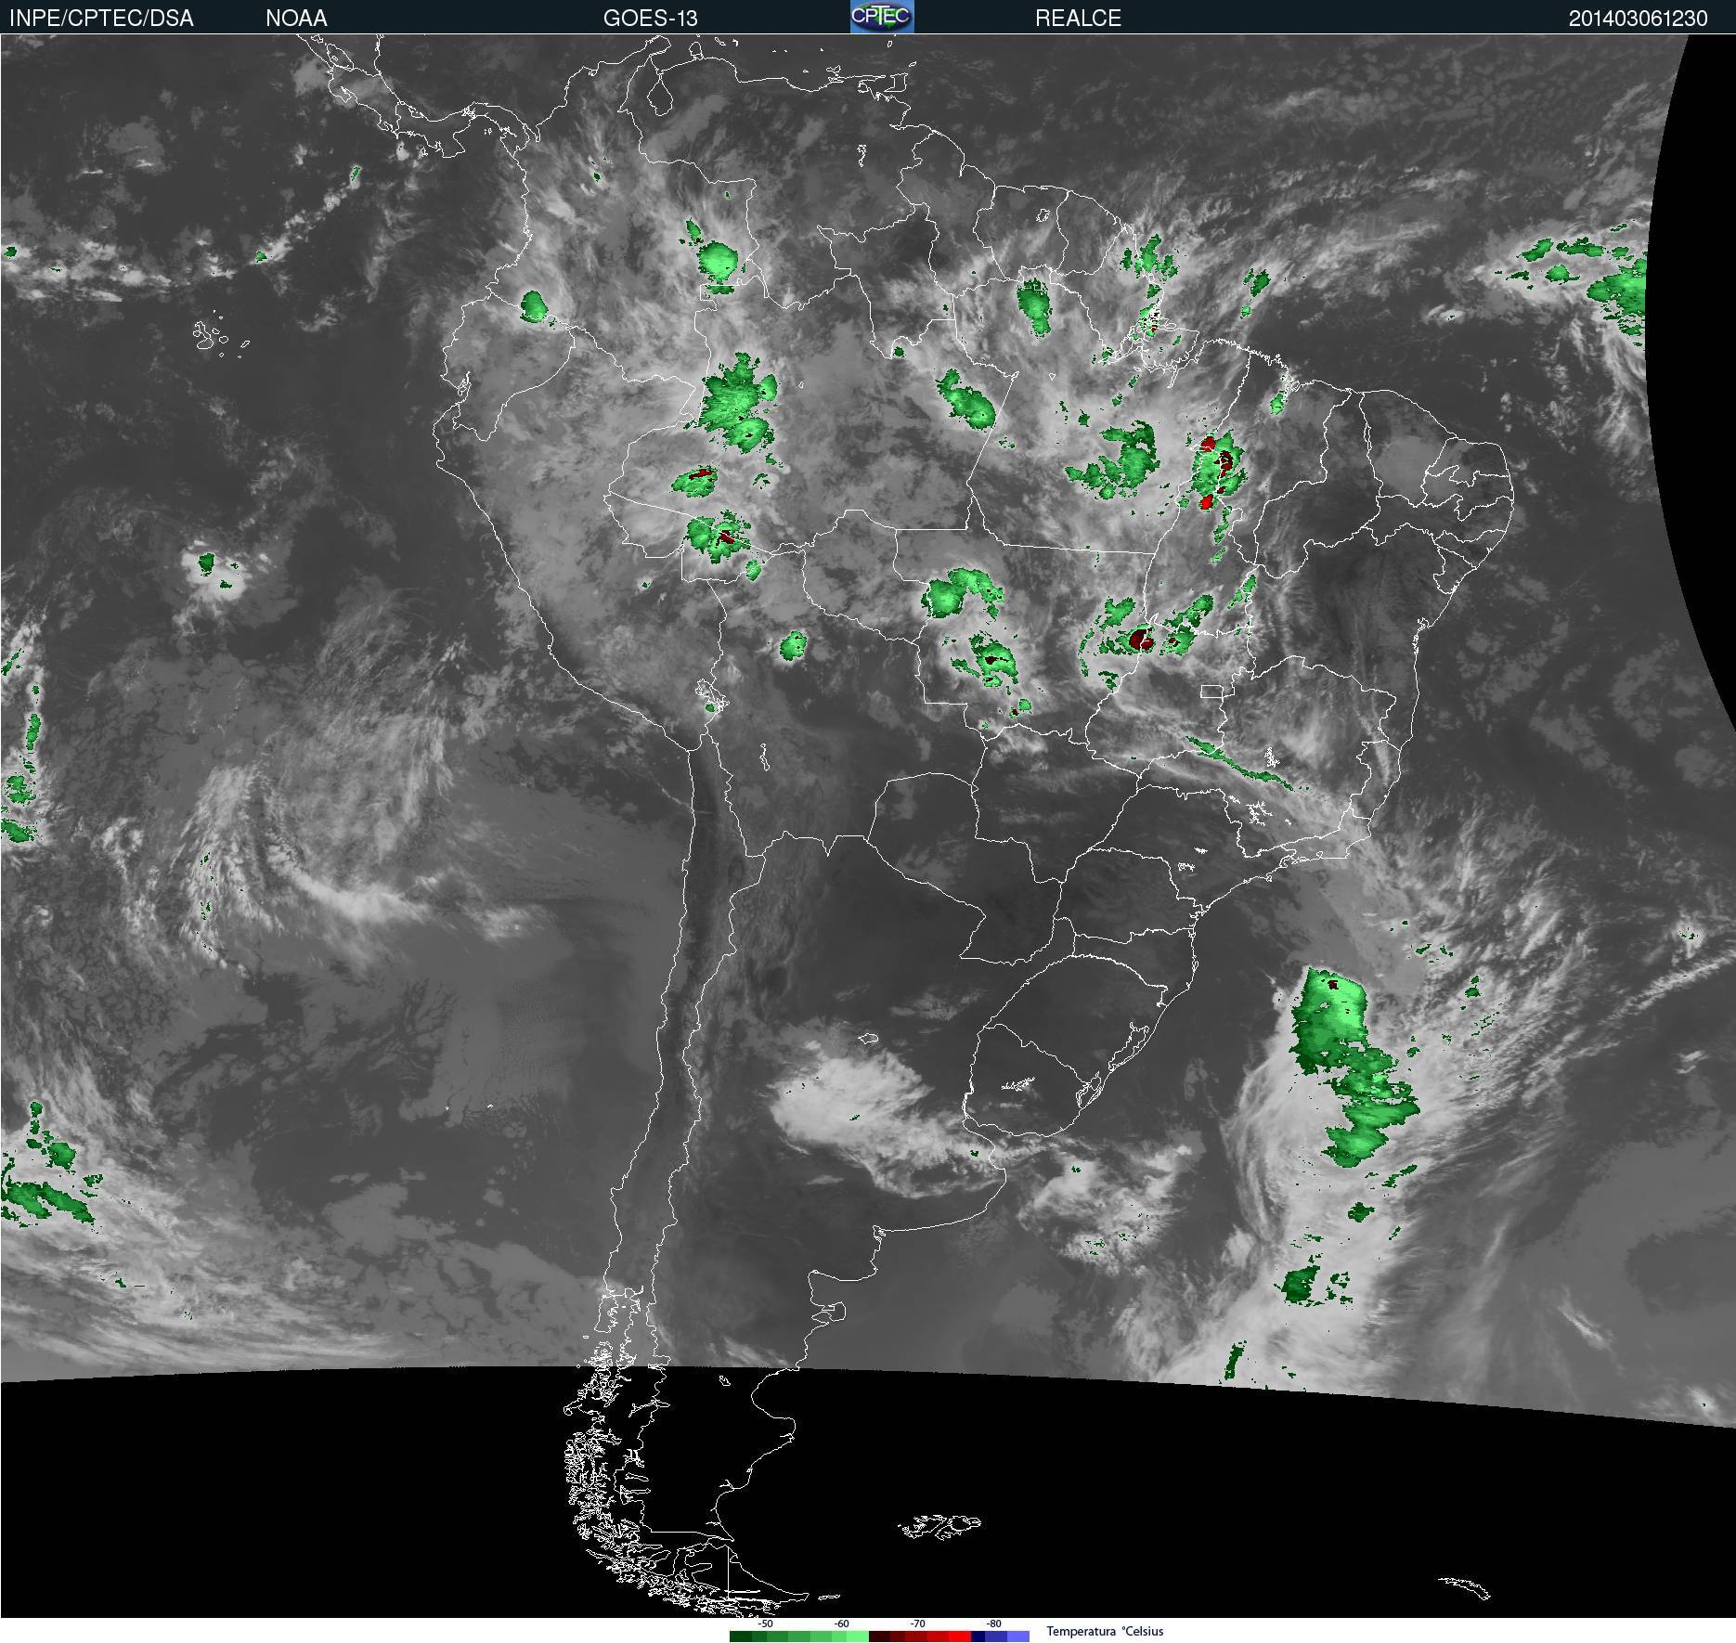1736x1643 pixels.
Task: Click the GOES-13 satellite label
Action: 650,18
